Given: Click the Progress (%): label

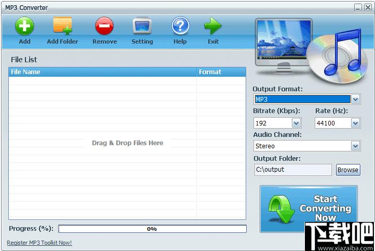Looking at the screenshot, I should pos(31,229).
